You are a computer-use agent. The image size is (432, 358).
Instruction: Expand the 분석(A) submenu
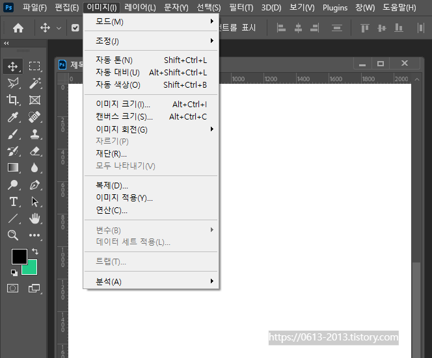click(151, 281)
